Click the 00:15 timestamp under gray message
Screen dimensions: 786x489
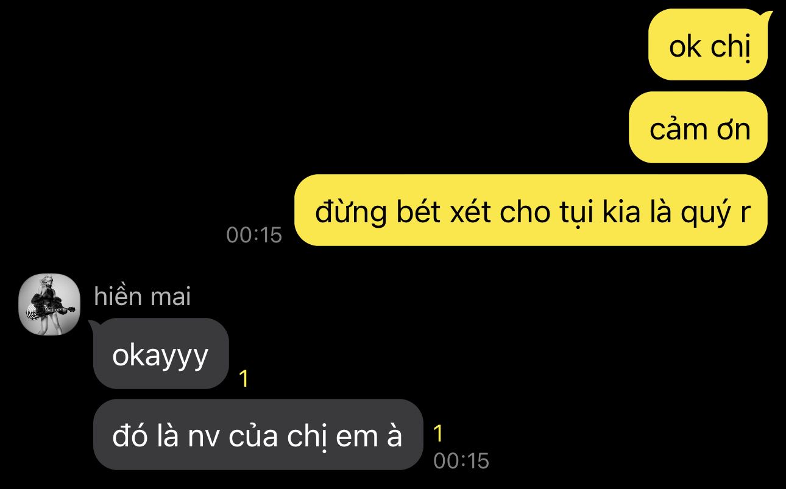(461, 460)
